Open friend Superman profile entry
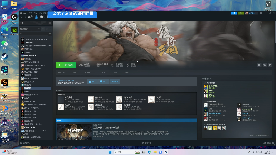 tap(247, 110)
